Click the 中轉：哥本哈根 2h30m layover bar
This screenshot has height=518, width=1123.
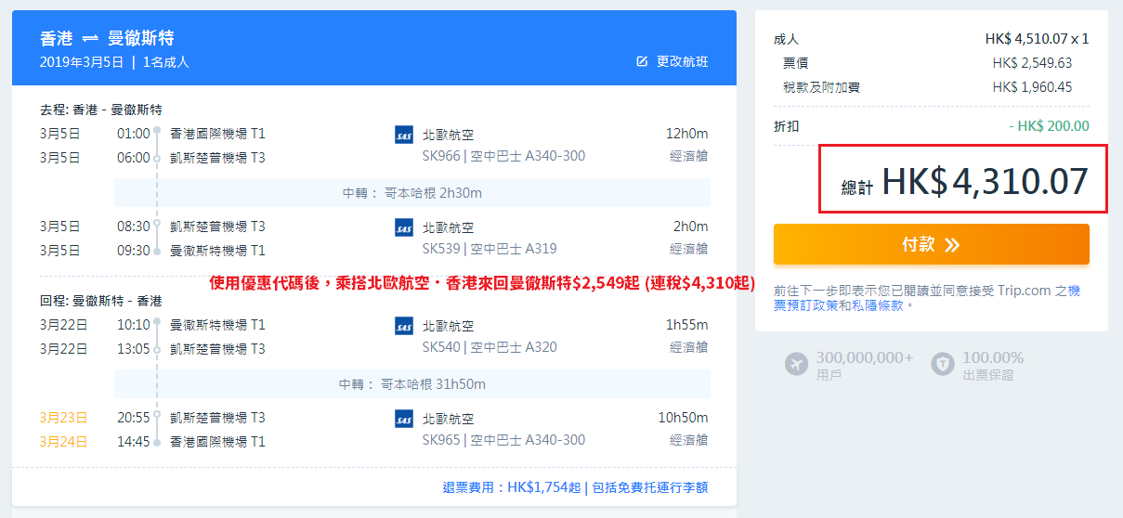(412, 193)
